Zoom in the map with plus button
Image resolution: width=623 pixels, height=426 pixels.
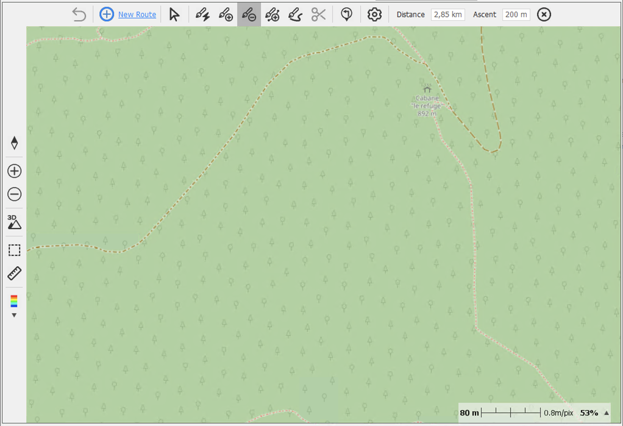coord(14,171)
